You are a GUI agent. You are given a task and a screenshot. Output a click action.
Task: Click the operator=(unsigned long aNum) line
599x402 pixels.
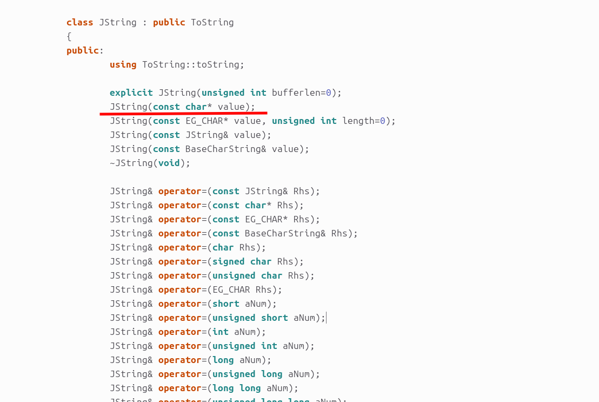click(215, 374)
